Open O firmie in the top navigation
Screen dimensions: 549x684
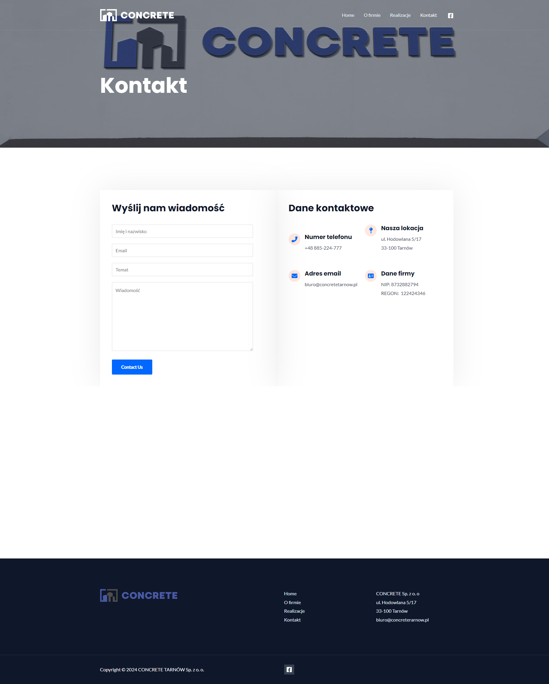[x=372, y=15]
